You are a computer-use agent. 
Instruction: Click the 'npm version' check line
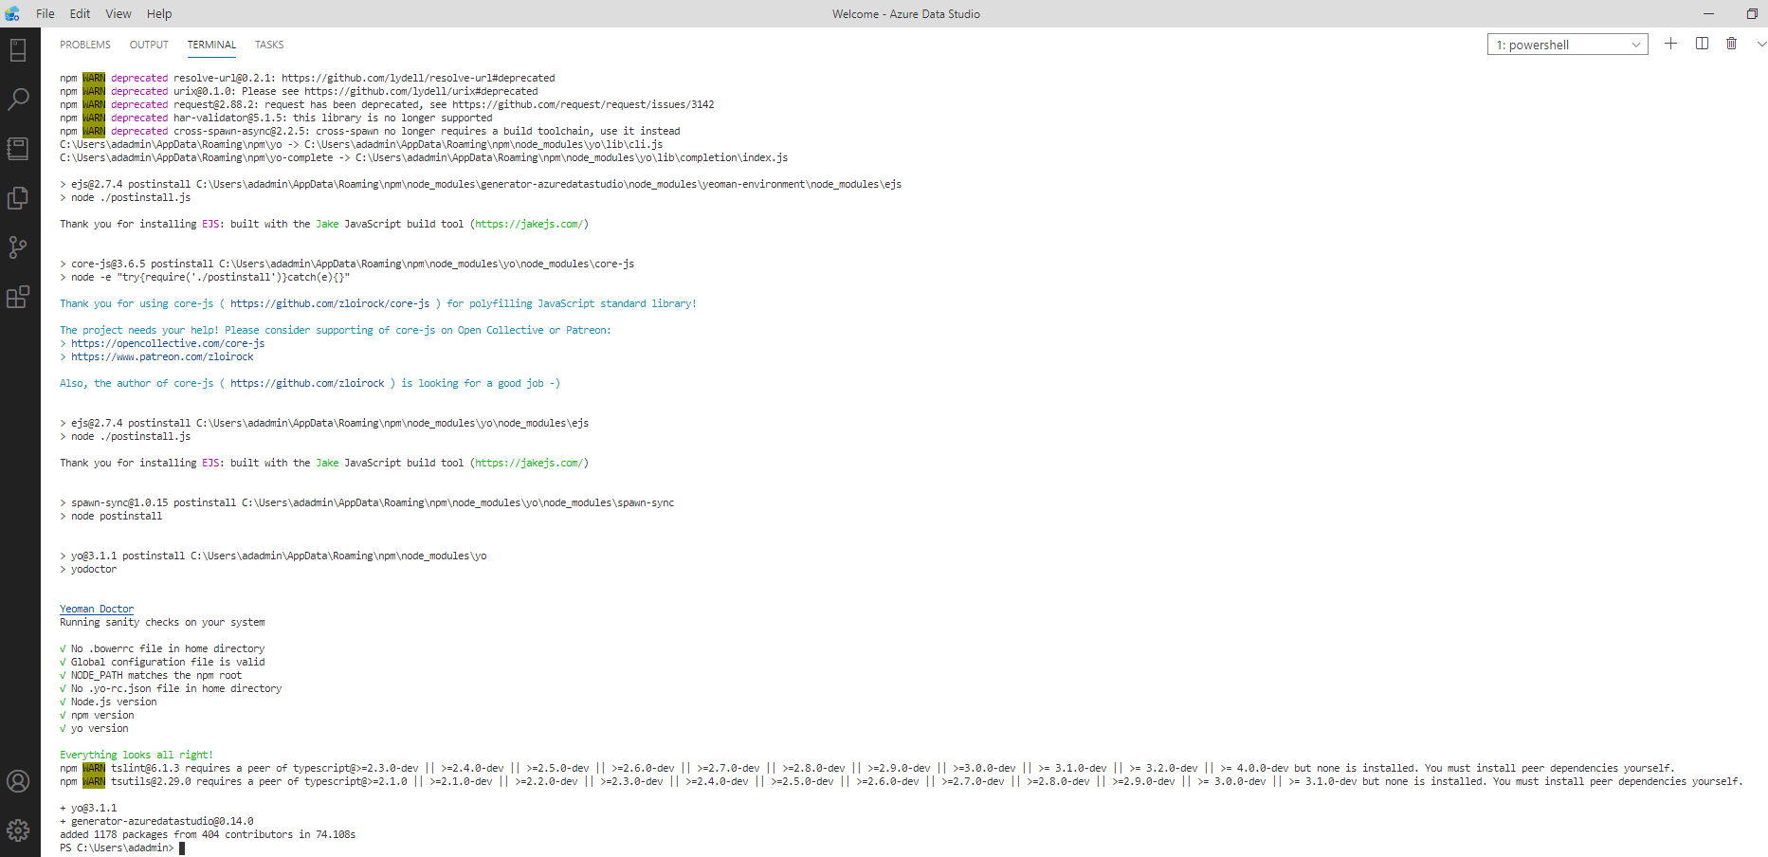pos(97,715)
